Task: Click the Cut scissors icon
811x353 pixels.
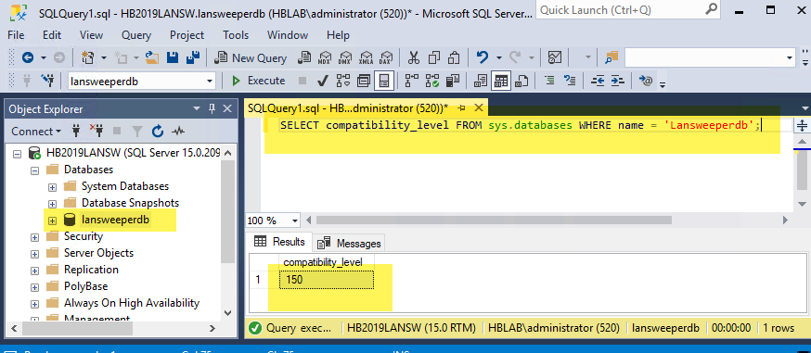Action: pos(413,57)
